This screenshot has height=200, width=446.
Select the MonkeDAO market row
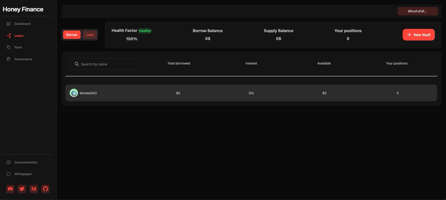tap(251, 93)
